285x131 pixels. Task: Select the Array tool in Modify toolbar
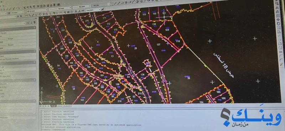click(278, 16)
